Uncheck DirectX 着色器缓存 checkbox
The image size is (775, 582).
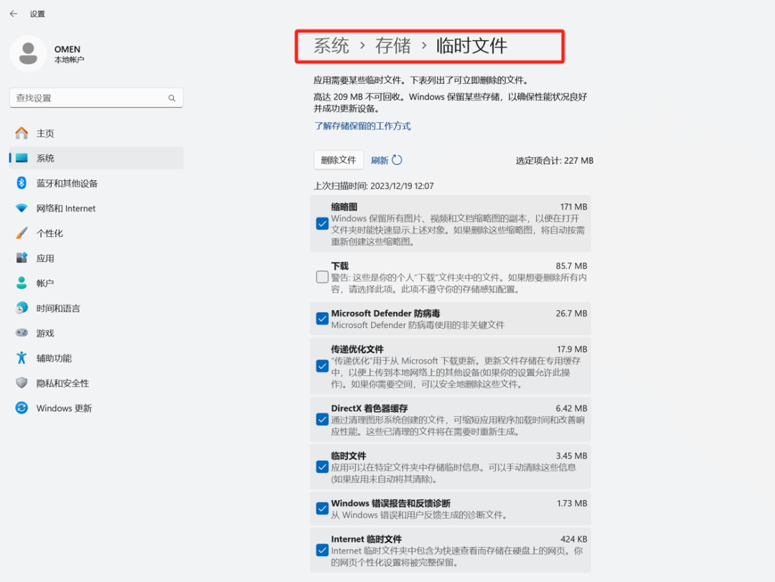click(x=322, y=420)
